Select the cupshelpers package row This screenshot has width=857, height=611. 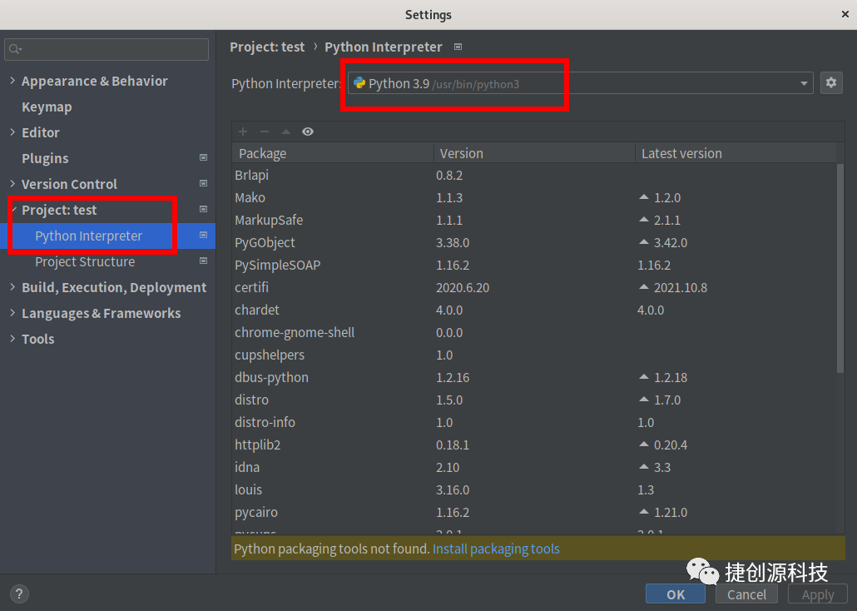pyautogui.click(x=534, y=355)
